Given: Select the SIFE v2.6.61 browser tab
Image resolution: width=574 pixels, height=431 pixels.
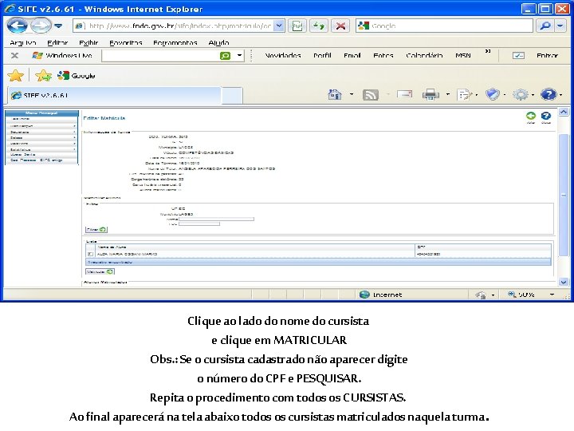Looking at the screenshot, I should [114, 95].
